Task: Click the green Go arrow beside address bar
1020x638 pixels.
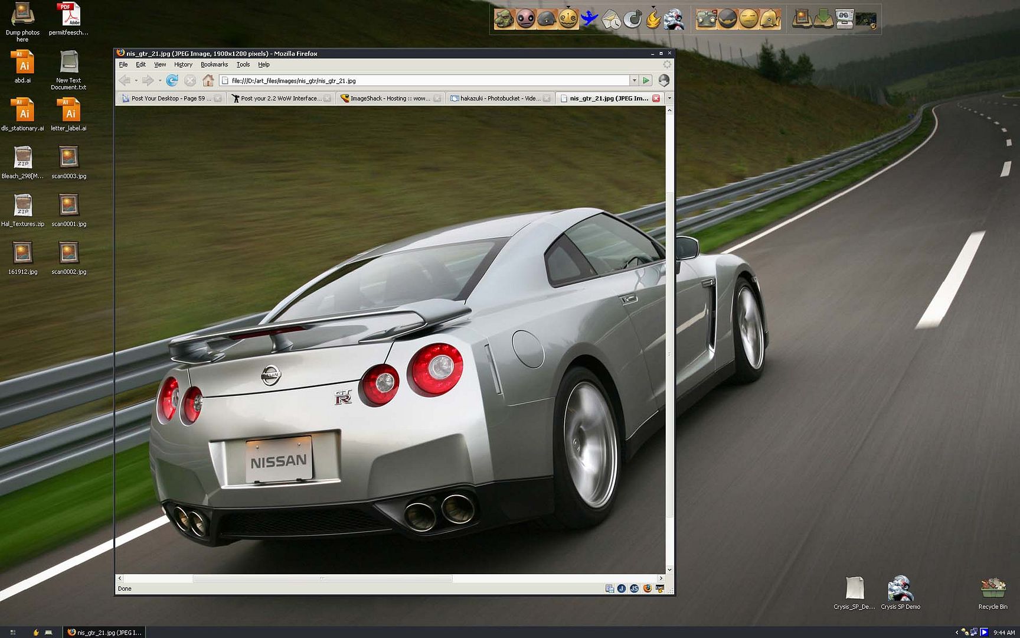Action: tap(646, 80)
